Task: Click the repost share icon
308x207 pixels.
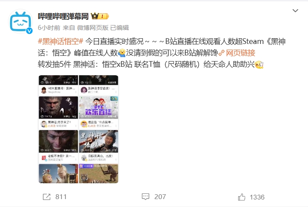Action: [47, 197]
